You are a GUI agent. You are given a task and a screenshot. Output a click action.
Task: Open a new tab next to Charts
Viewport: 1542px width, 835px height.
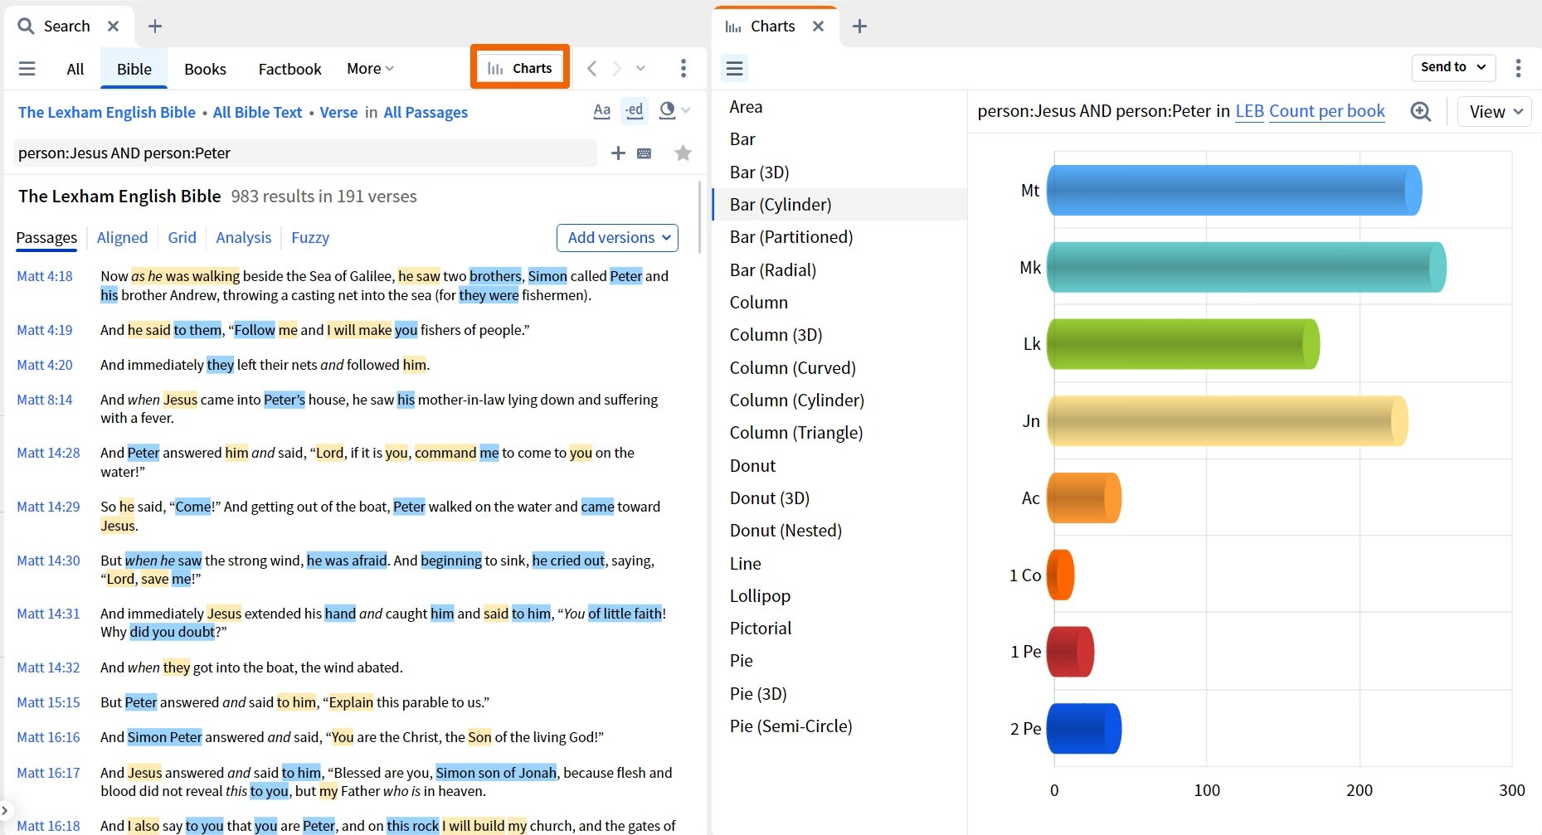coord(859,27)
